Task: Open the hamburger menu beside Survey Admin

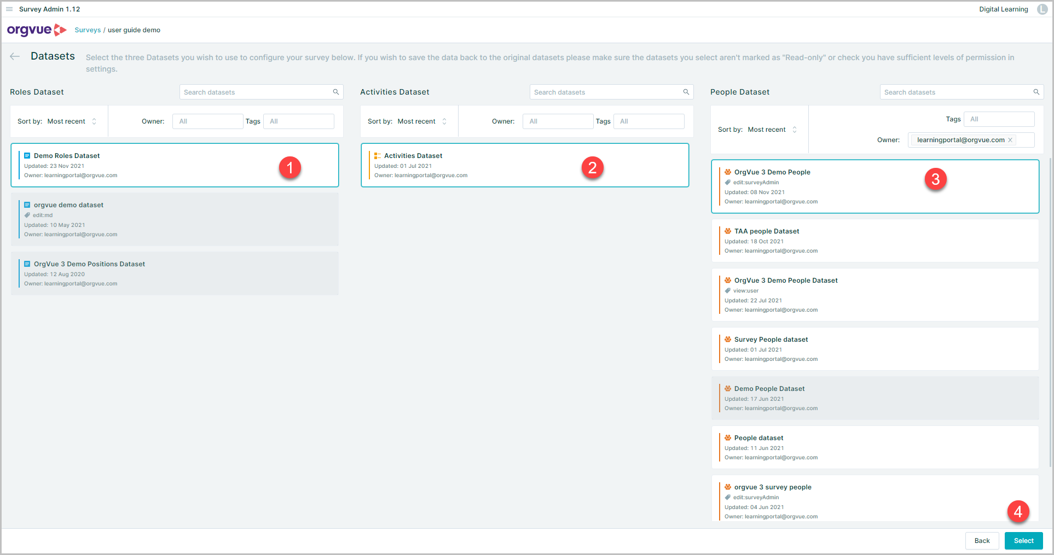Action: [9, 9]
